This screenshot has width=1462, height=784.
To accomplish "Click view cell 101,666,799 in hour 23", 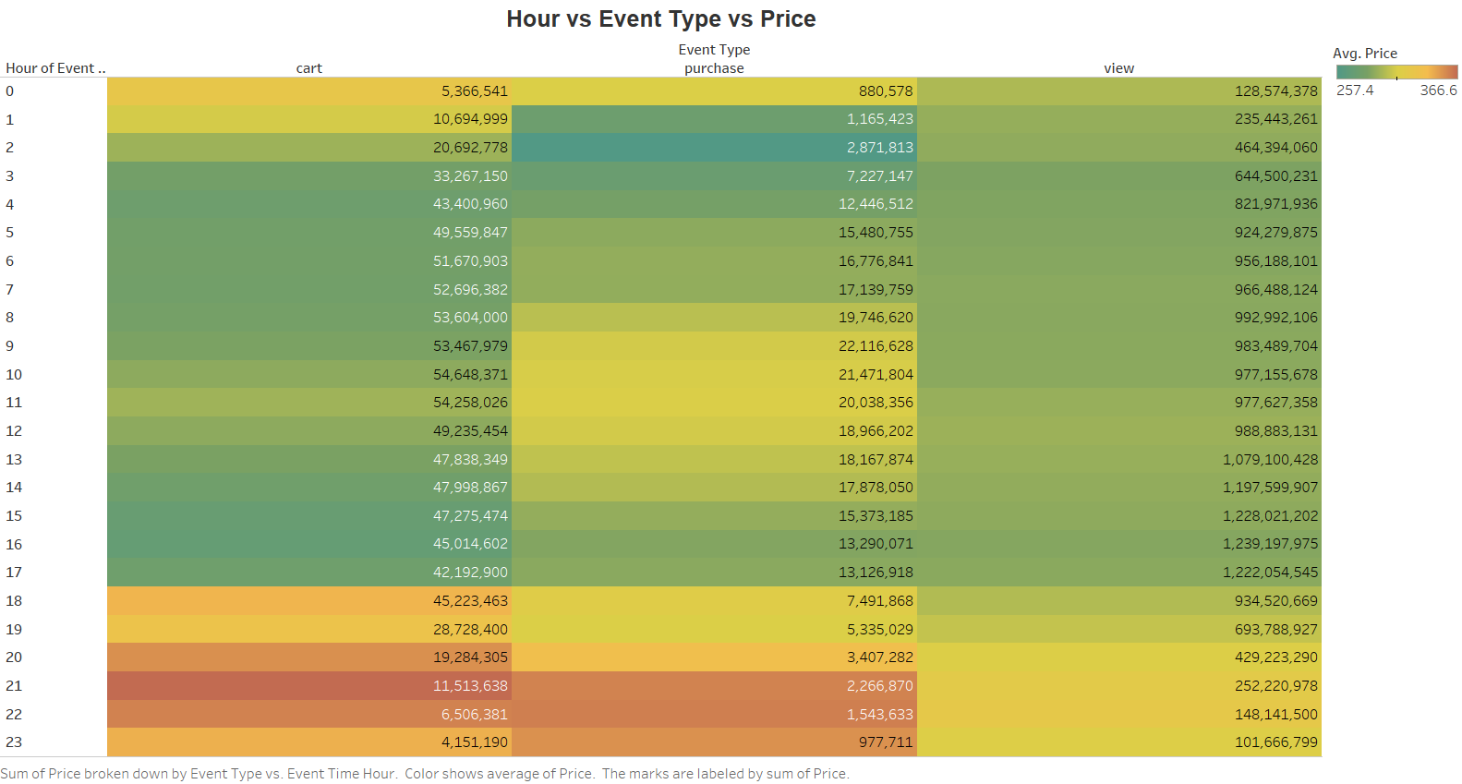I will pyautogui.click(x=1119, y=742).
